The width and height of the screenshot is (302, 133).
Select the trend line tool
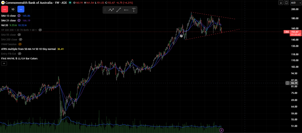[119, 10]
